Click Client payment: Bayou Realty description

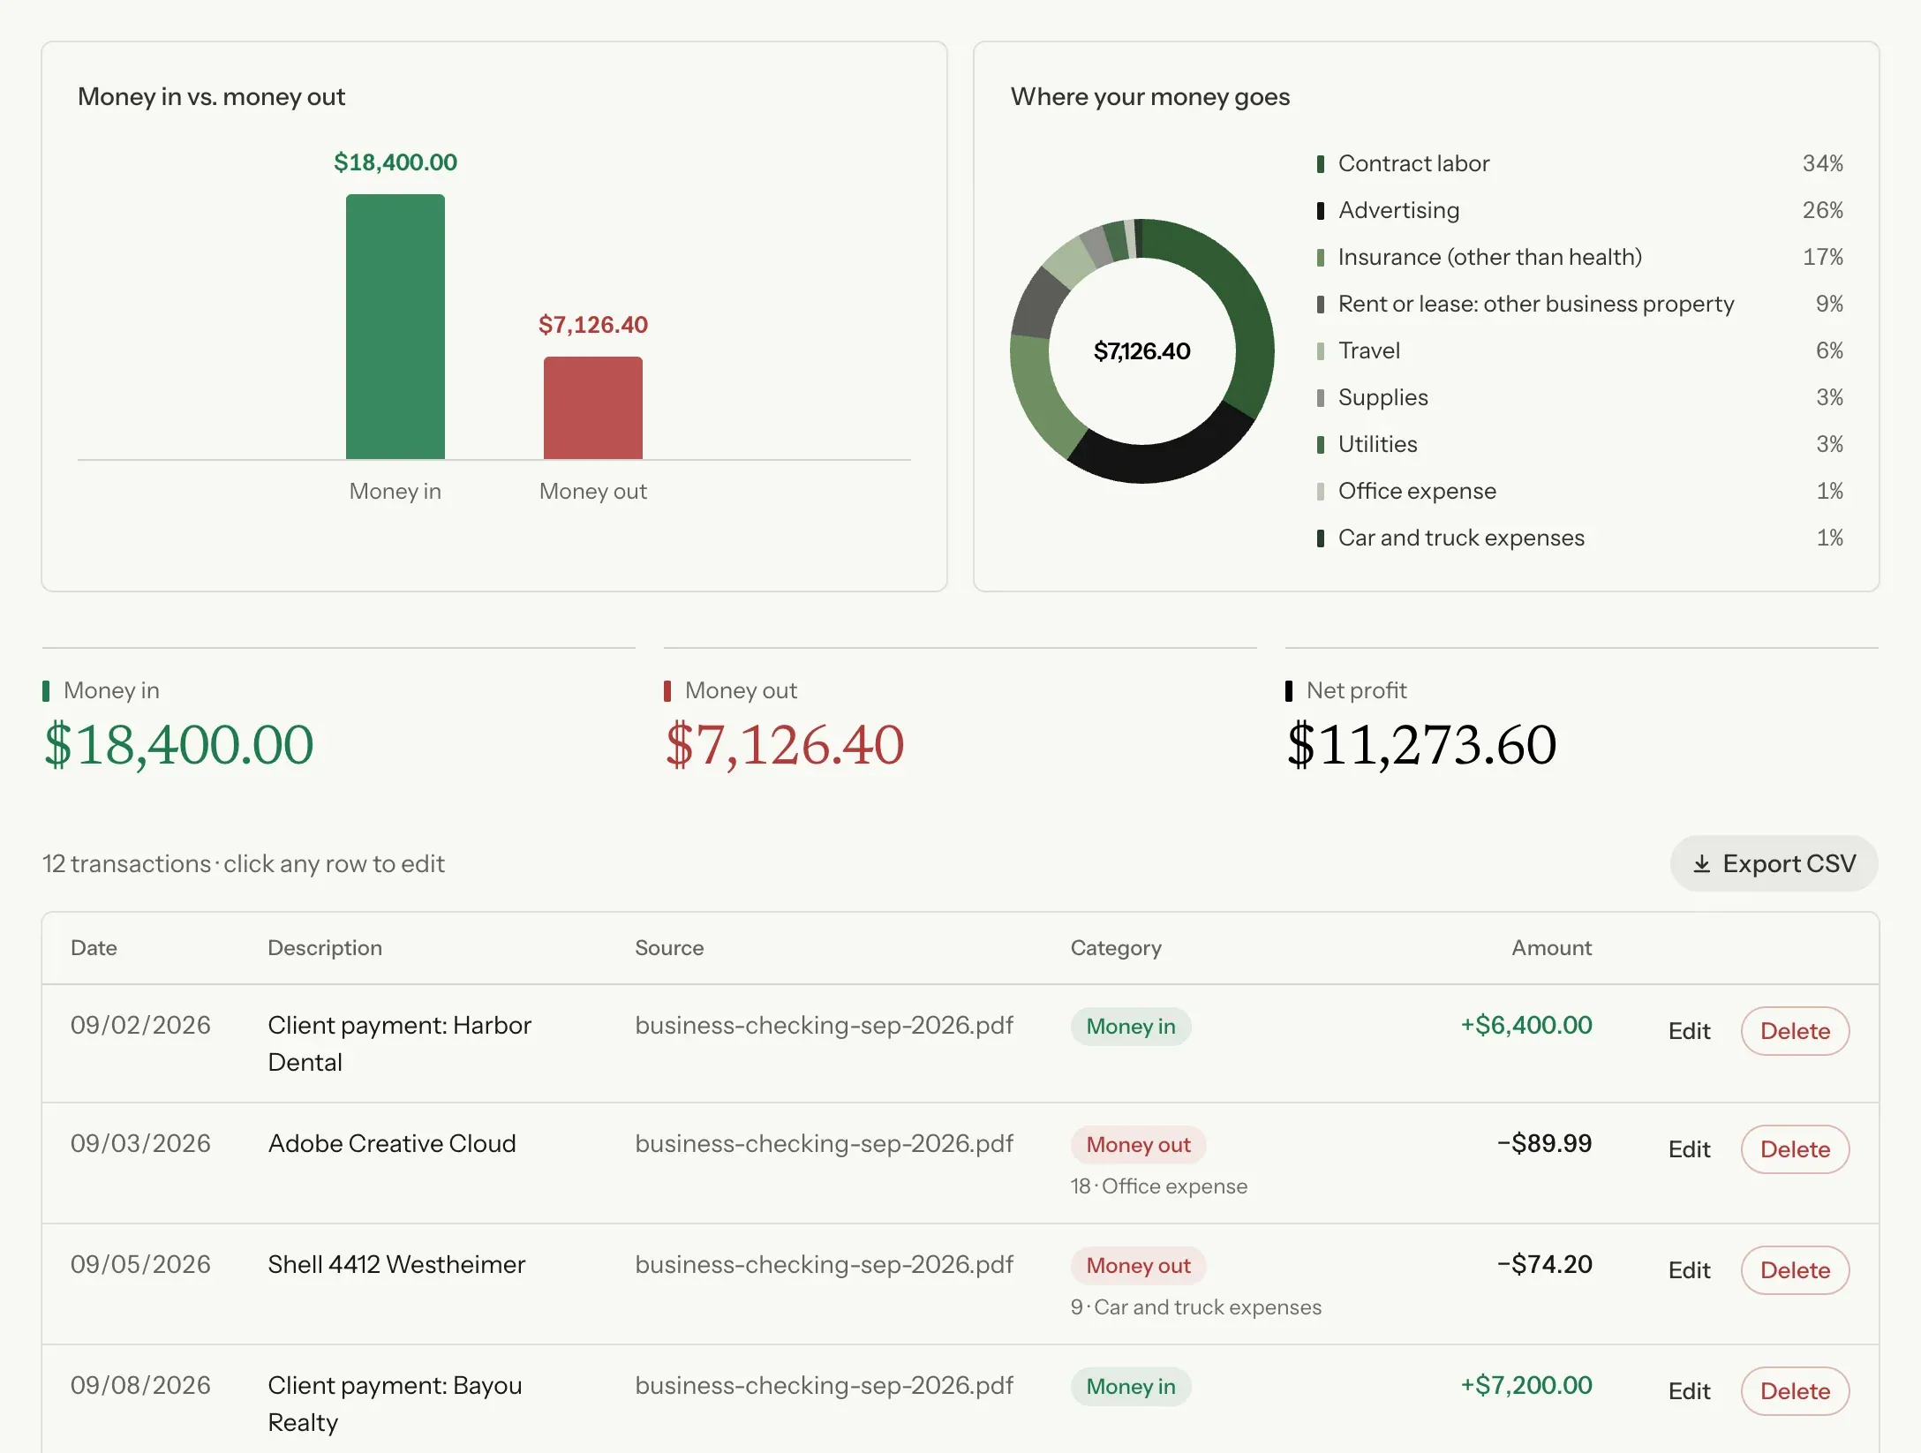tap(395, 1404)
